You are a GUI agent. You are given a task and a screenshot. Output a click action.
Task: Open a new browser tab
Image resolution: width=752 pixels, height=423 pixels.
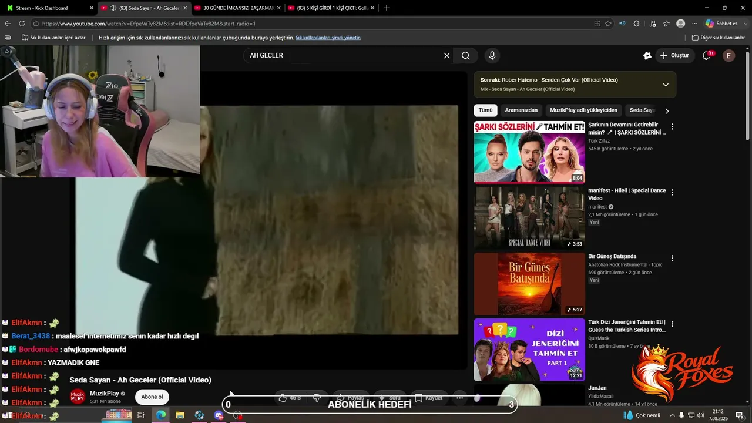pos(386,8)
